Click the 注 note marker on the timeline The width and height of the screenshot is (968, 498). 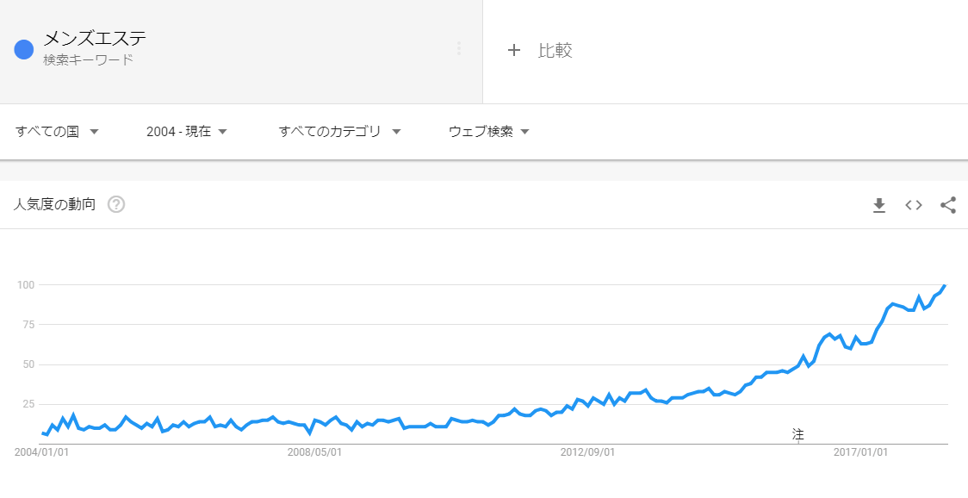[x=798, y=434]
